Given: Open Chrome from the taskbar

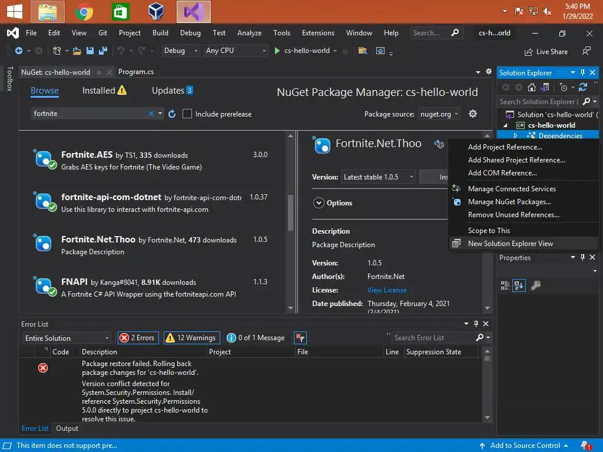Looking at the screenshot, I should 84,12.
